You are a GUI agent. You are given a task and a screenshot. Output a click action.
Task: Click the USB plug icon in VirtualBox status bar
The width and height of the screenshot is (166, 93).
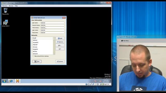(91, 84)
